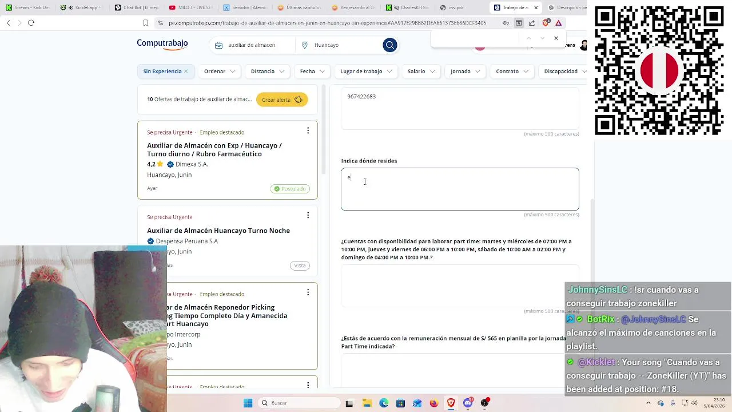Click the phone number answer field 967422683
Image resolution: width=732 pixels, height=412 pixels.
(x=460, y=108)
